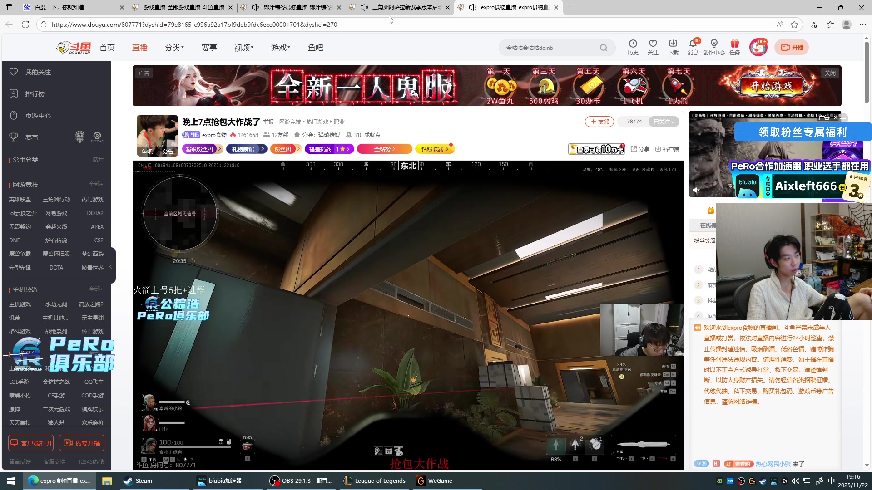Open the 历史 history clock icon

point(633,44)
